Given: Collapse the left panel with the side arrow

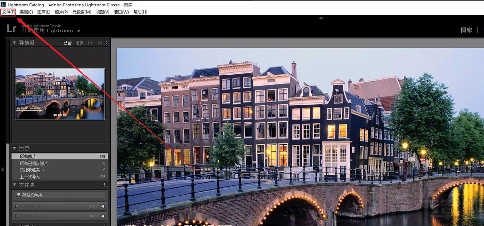Looking at the screenshot, I should point(2,170).
